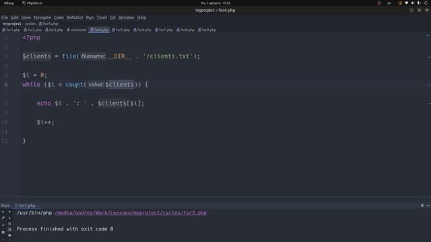Click the layout icon in the Run panel's left column
Viewport: 431px width, 242px height.
[x=3, y=233]
